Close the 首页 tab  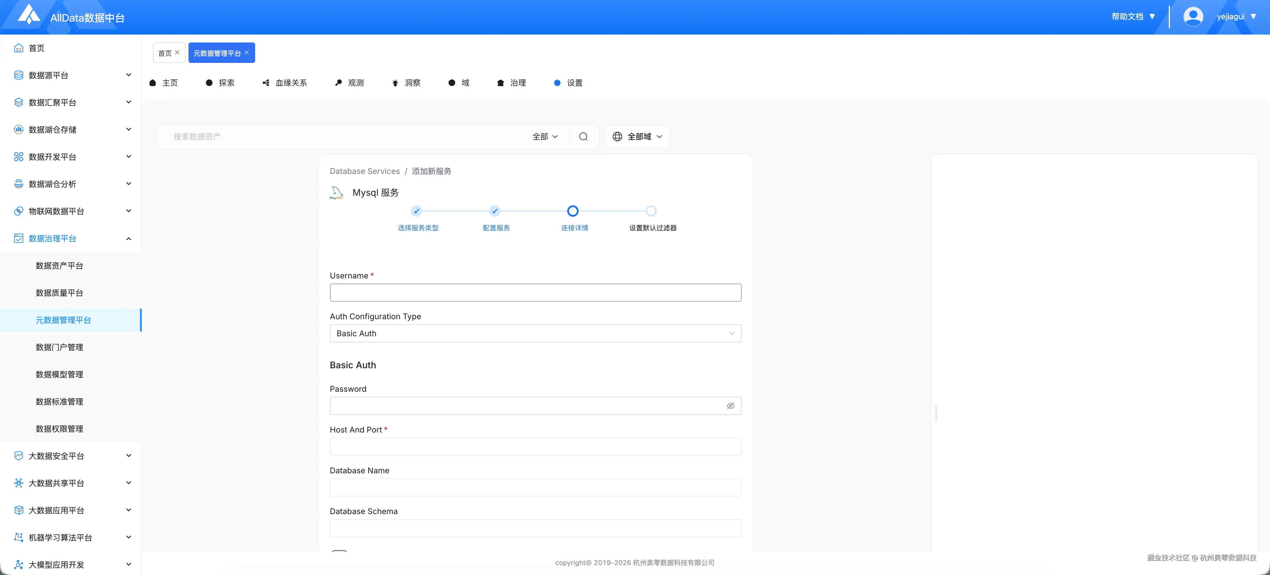coord(177,52)
